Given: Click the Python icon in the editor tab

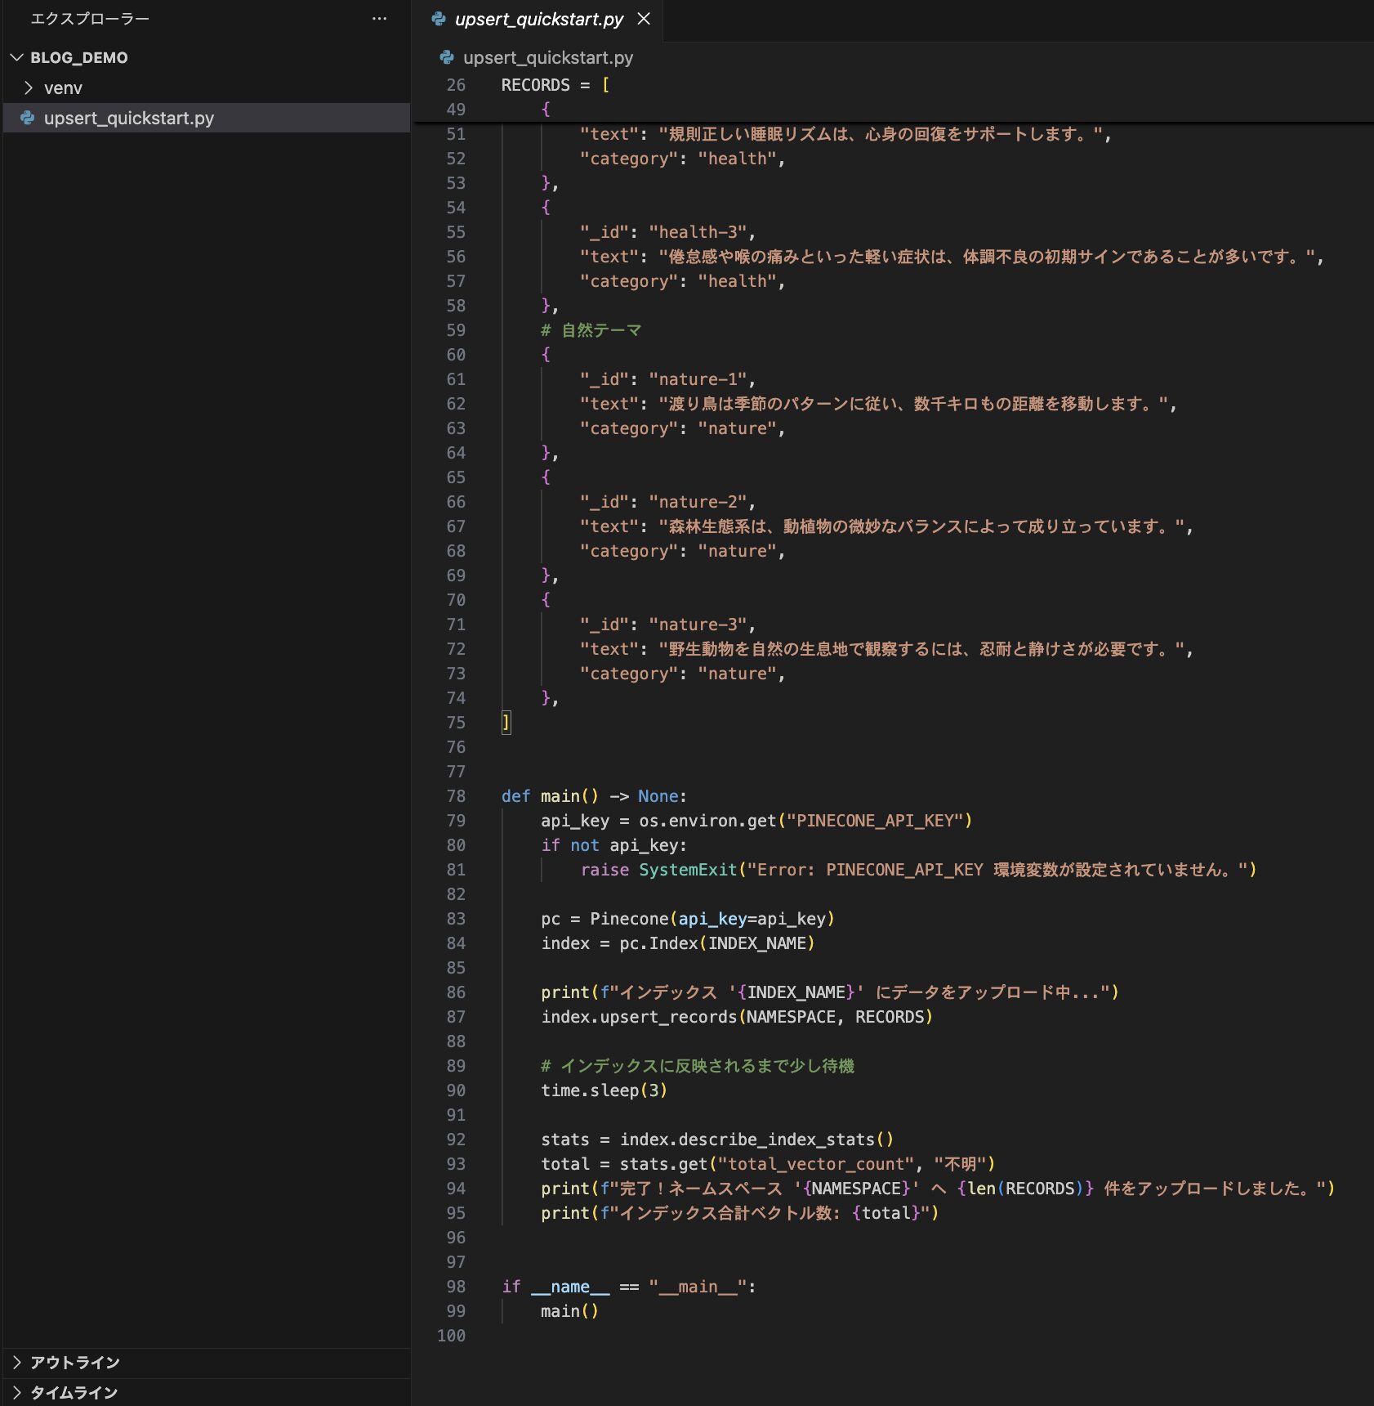Looking at the screenshot, I should click(439, 19).
